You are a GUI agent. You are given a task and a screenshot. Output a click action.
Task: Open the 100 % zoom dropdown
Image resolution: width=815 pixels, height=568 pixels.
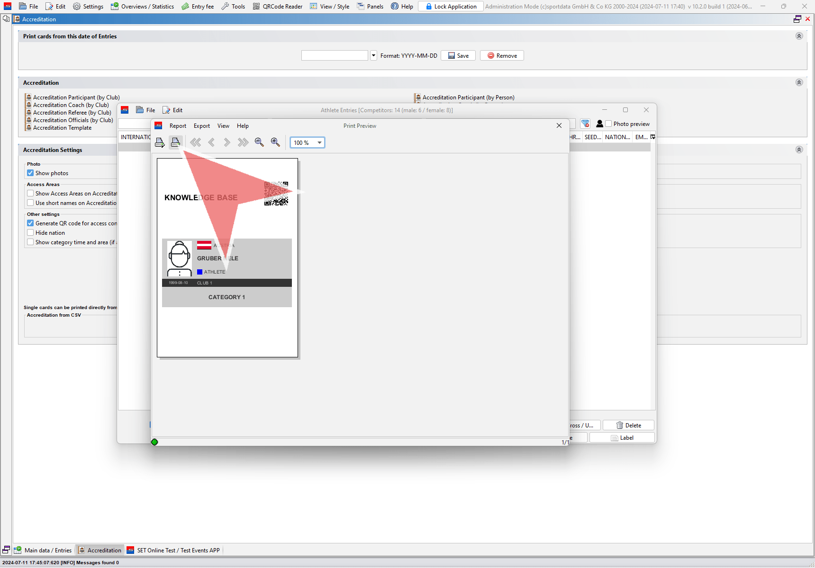319,142
